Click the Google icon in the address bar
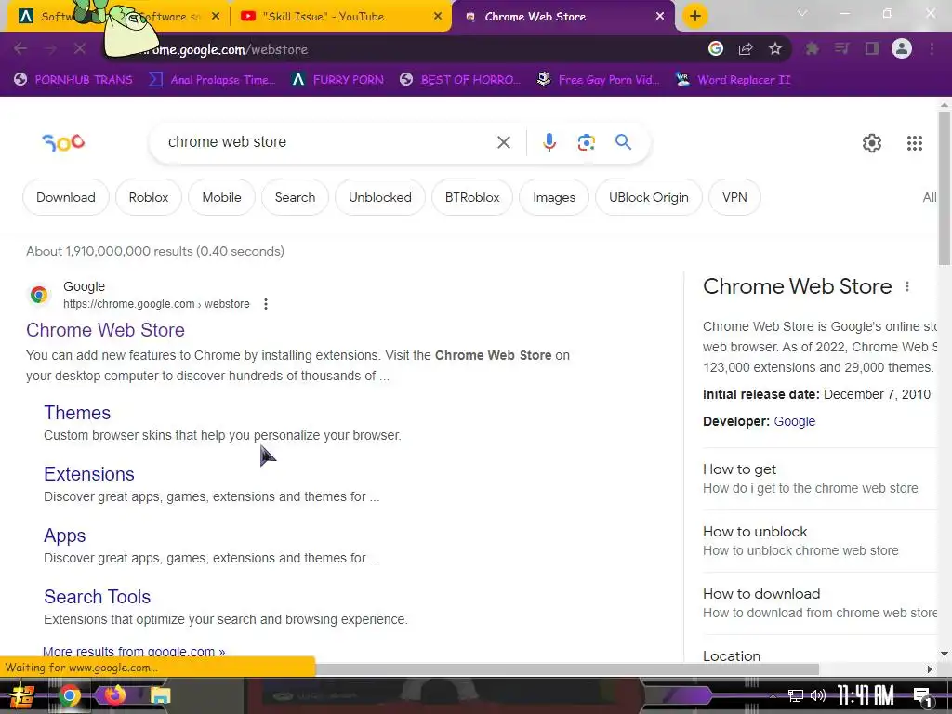Viewport: 952px width, 714px height. tap(716, 48)
